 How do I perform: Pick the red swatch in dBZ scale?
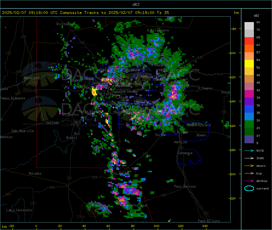coord(249,41)
